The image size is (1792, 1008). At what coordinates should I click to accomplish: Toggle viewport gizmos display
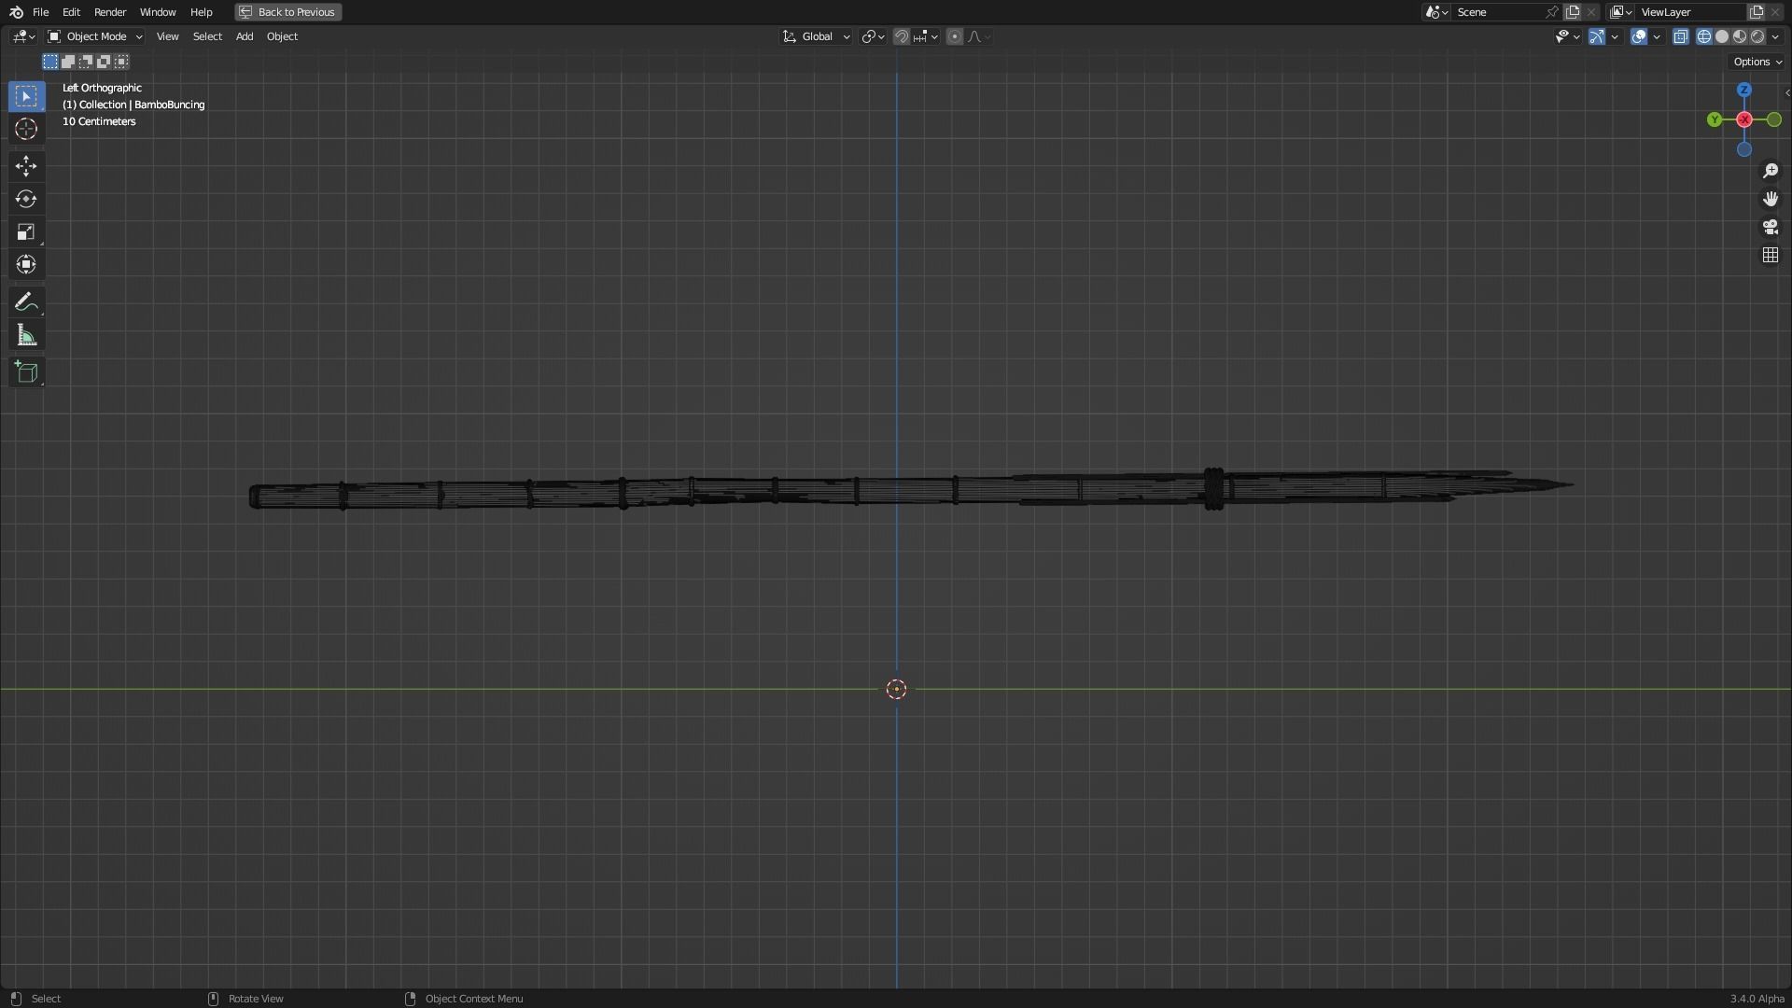[1597, 36]
